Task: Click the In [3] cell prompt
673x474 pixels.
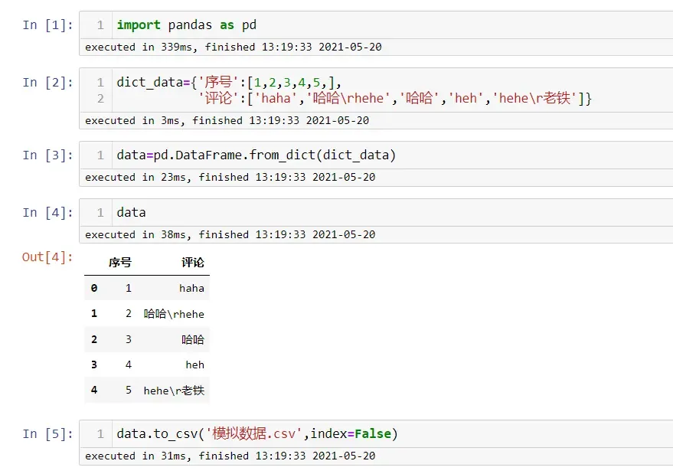Action: tap(47, 155)
